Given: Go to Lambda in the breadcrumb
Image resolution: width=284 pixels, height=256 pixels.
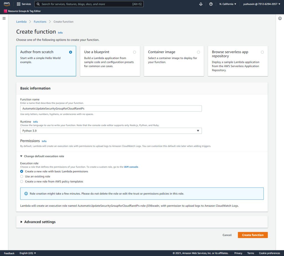Looking at the screenshot, I should click(21, 22).
